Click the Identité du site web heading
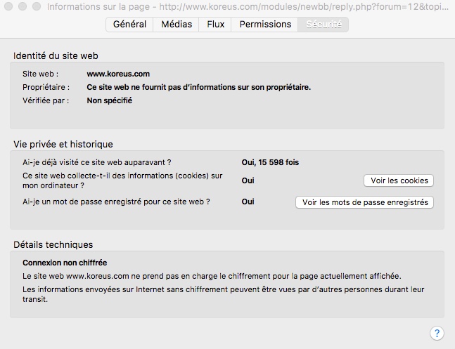 [60, 55]
